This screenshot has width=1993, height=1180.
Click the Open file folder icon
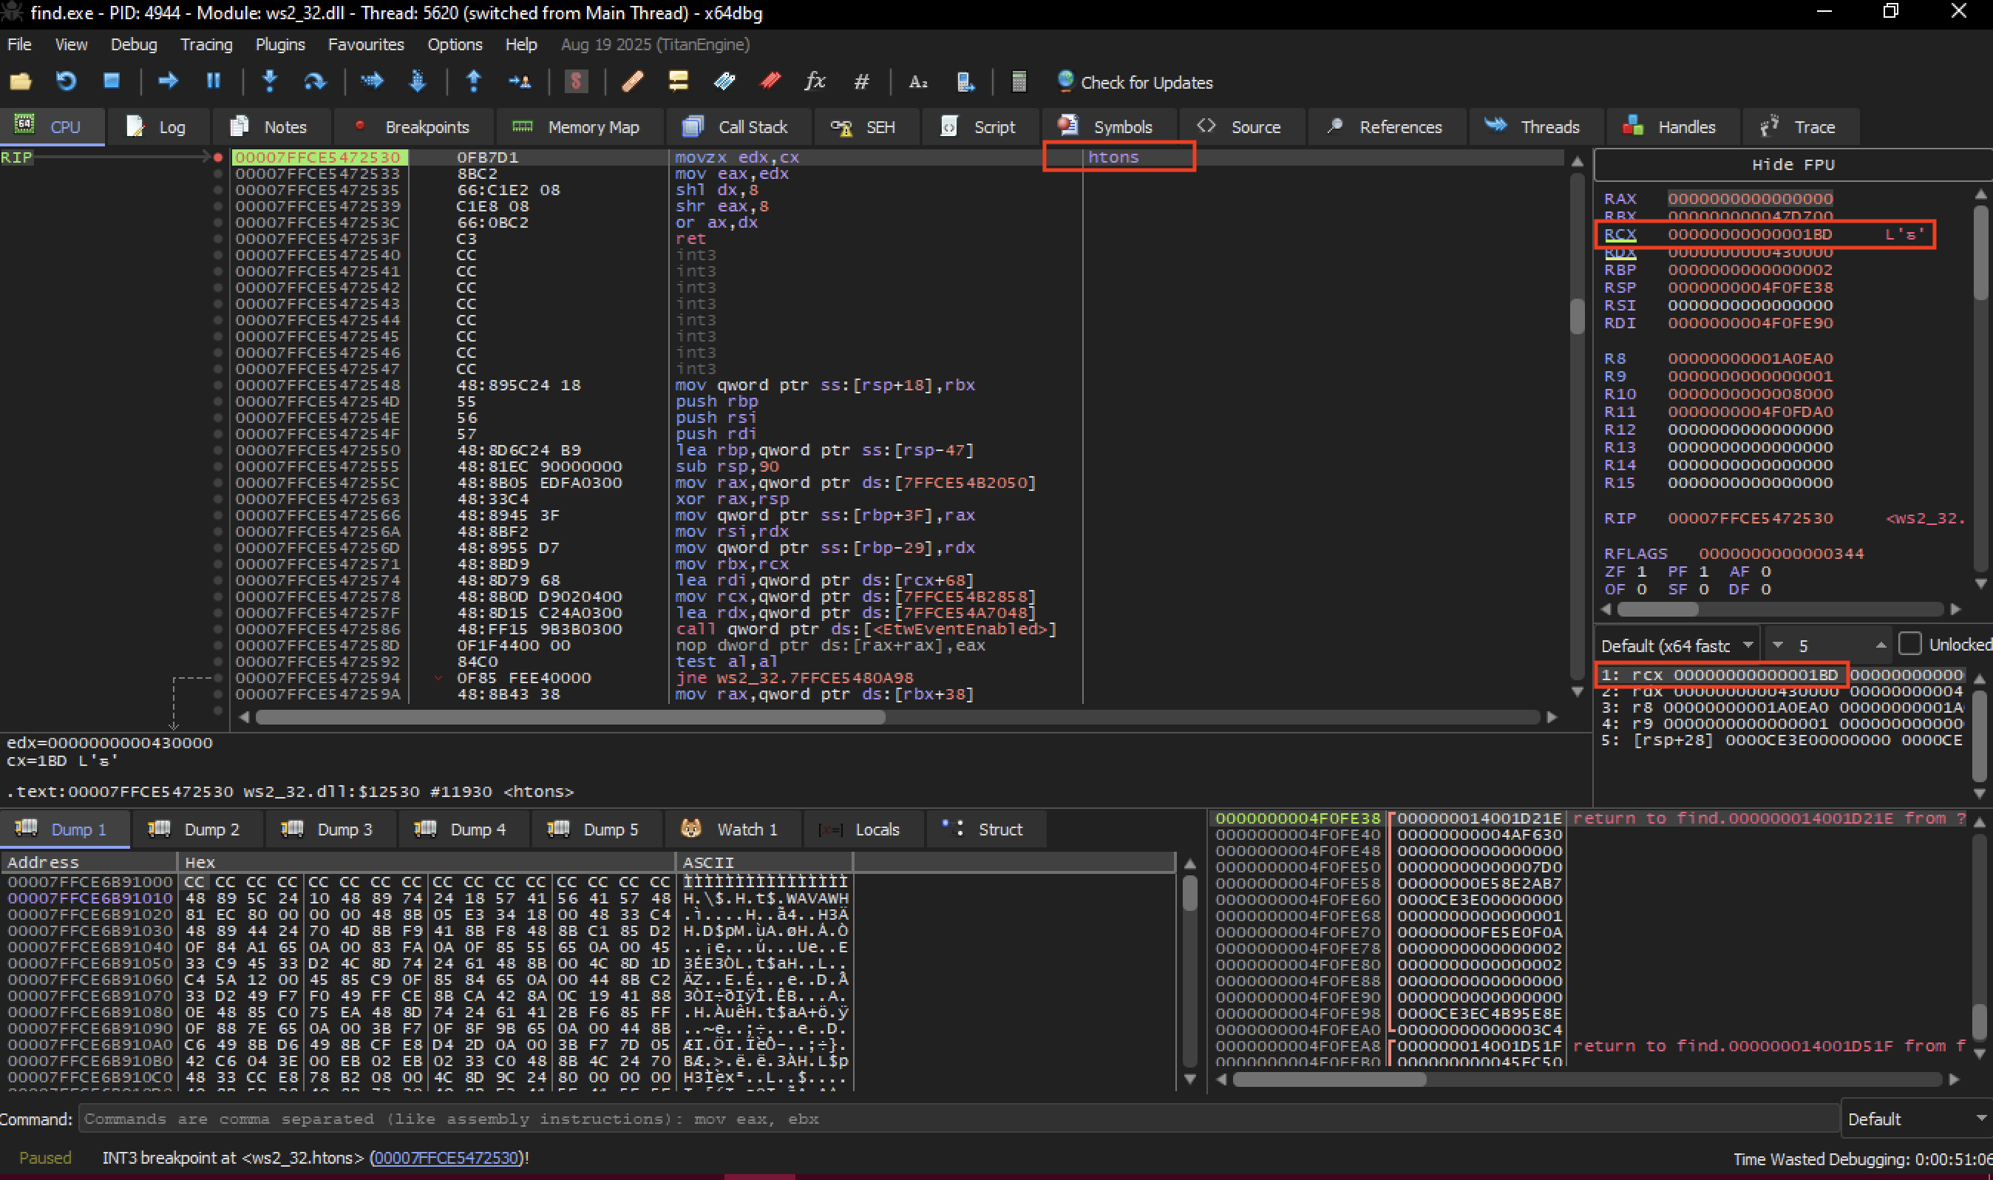pyautogui.click(x=21, y=81)
